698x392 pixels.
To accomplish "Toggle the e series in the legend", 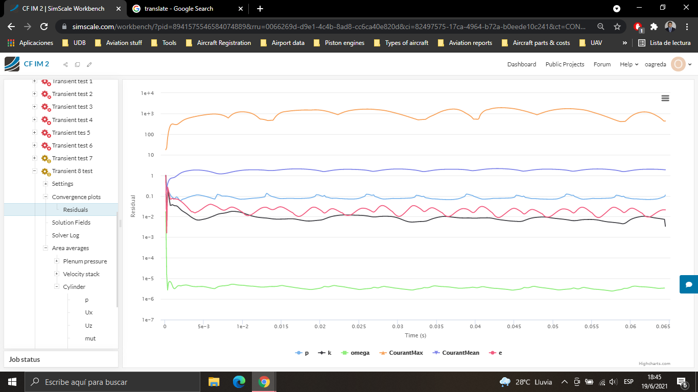I will click(x=496, y=353).
